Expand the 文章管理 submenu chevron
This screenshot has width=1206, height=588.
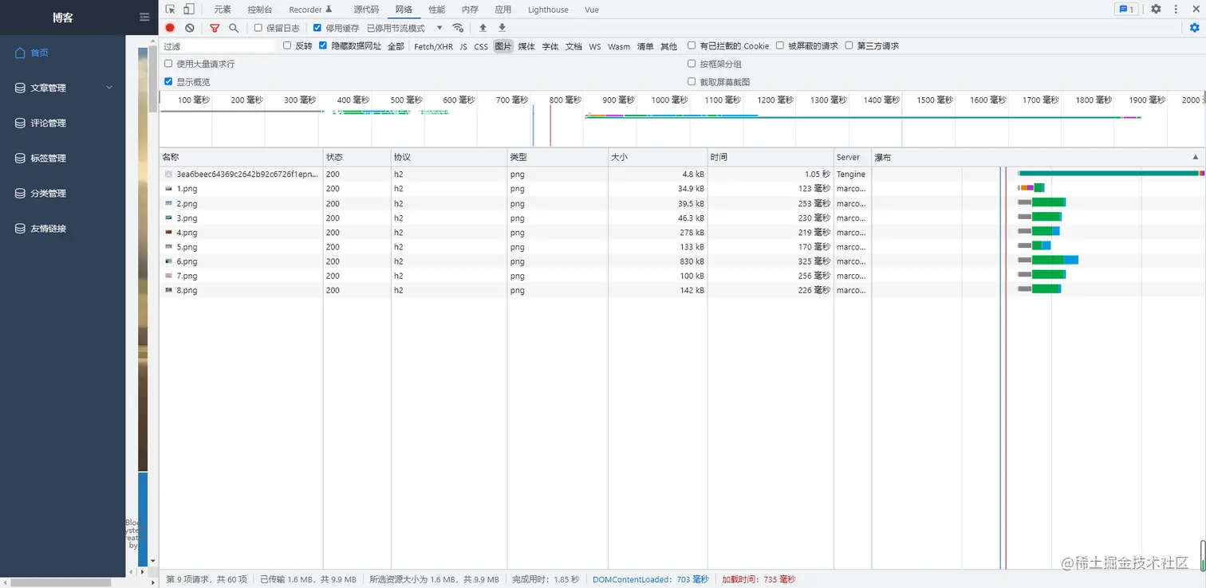pos(109,88)
